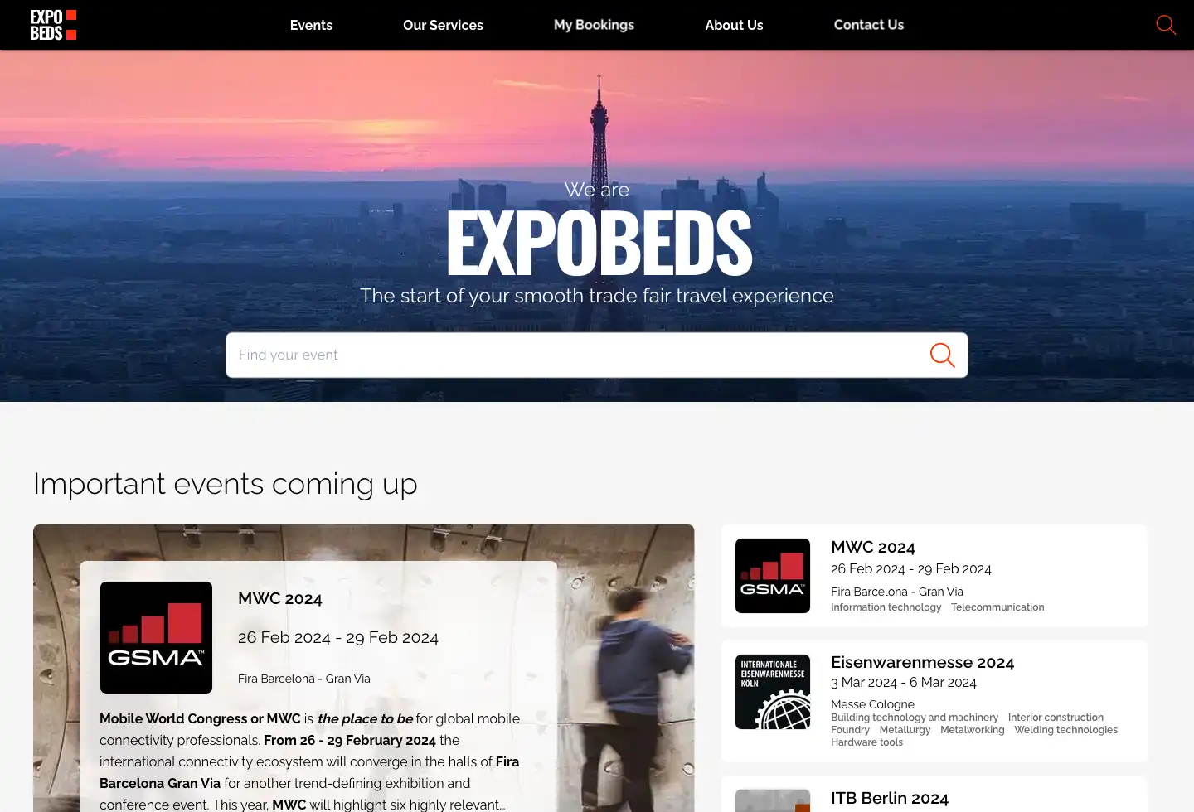1194x812 pixels.
Task: Open the Eisenwarenmesse 2024 event
Action: [922, 662]
